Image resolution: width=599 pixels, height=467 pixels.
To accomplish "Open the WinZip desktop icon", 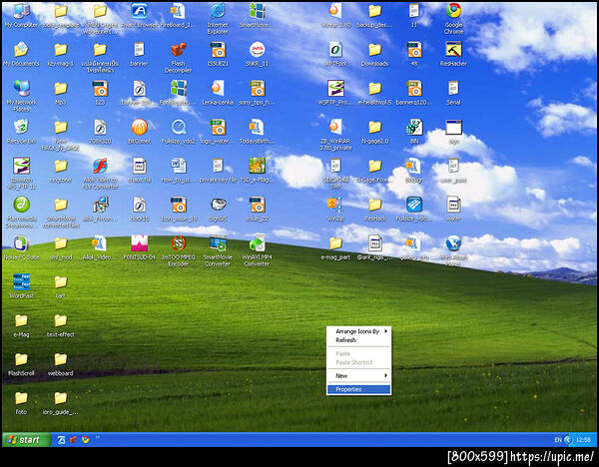I will tap(335, 209).
